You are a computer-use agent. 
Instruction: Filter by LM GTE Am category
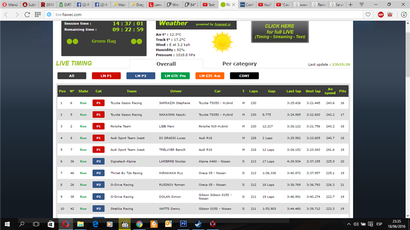click(x=210, y=76)
